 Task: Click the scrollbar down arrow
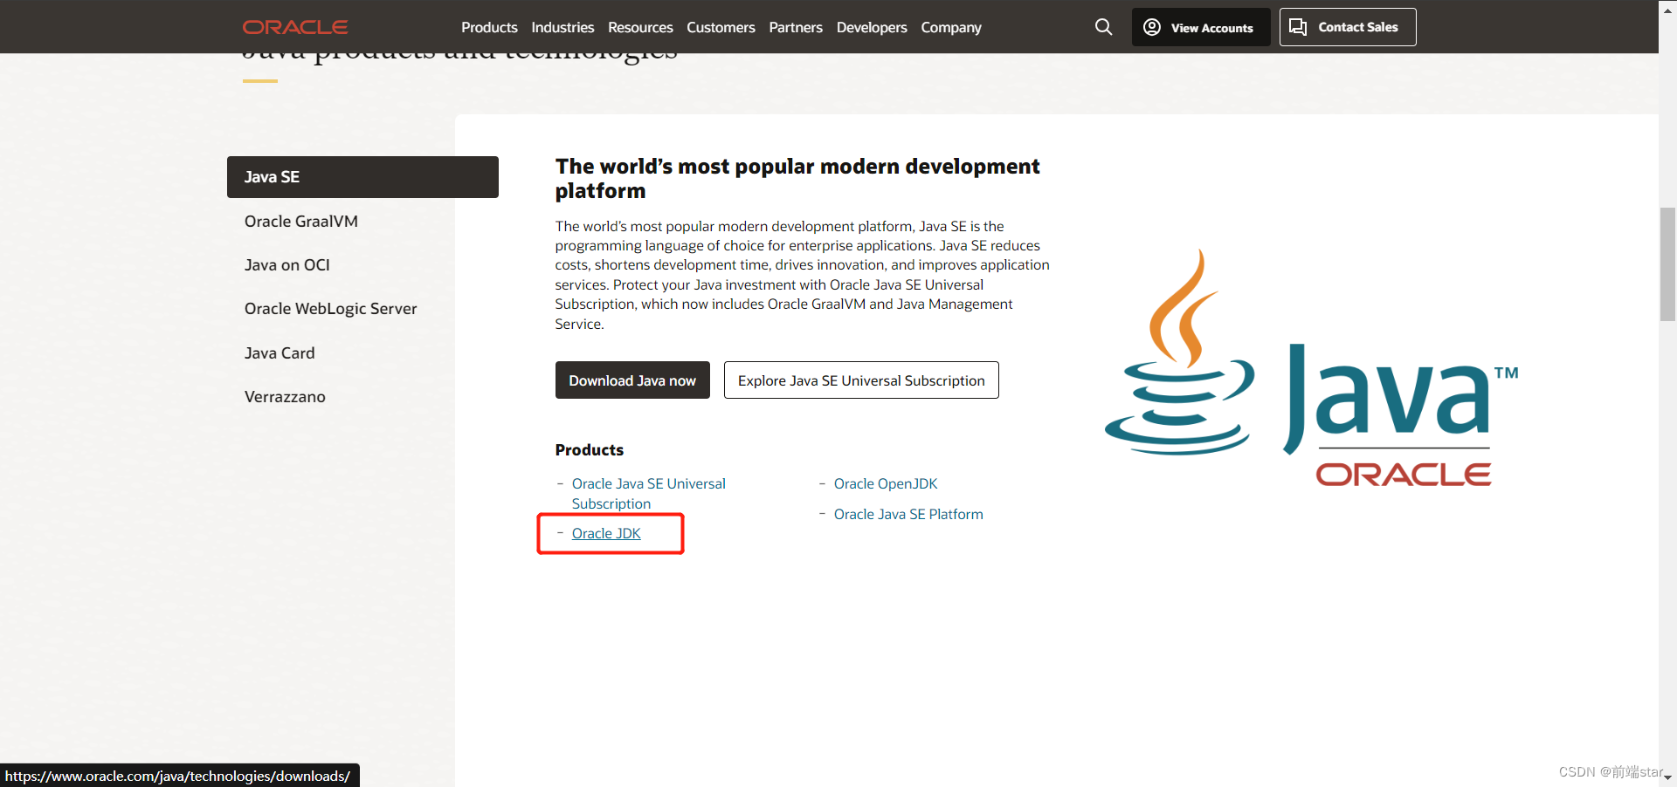tap(1667, 777)
